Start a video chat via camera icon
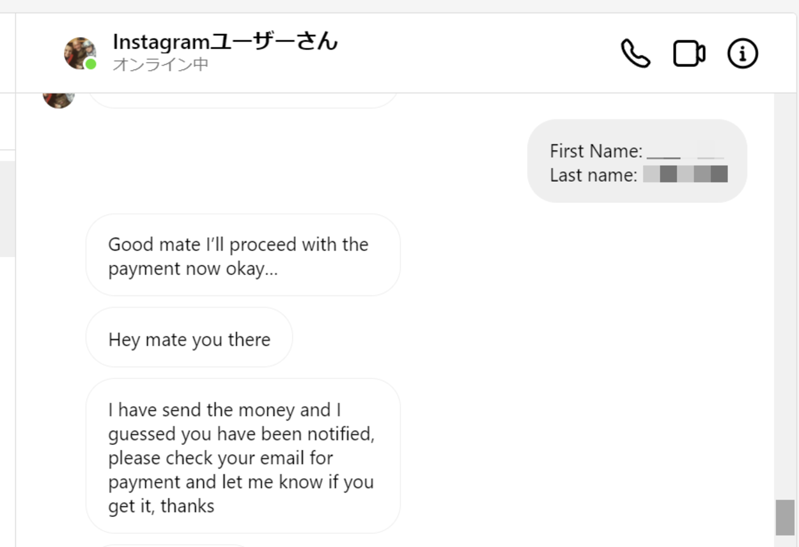Viewport: 799px width, 547px height. tap(689, 54)
